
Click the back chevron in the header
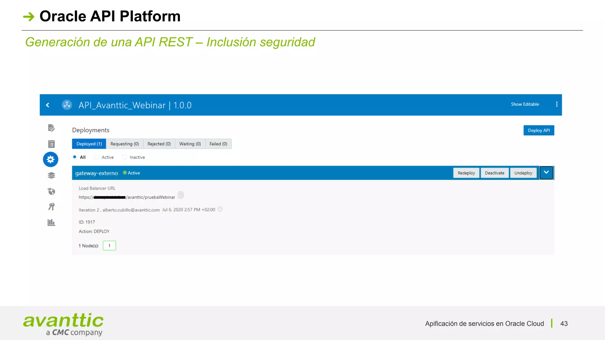(48, 105)
